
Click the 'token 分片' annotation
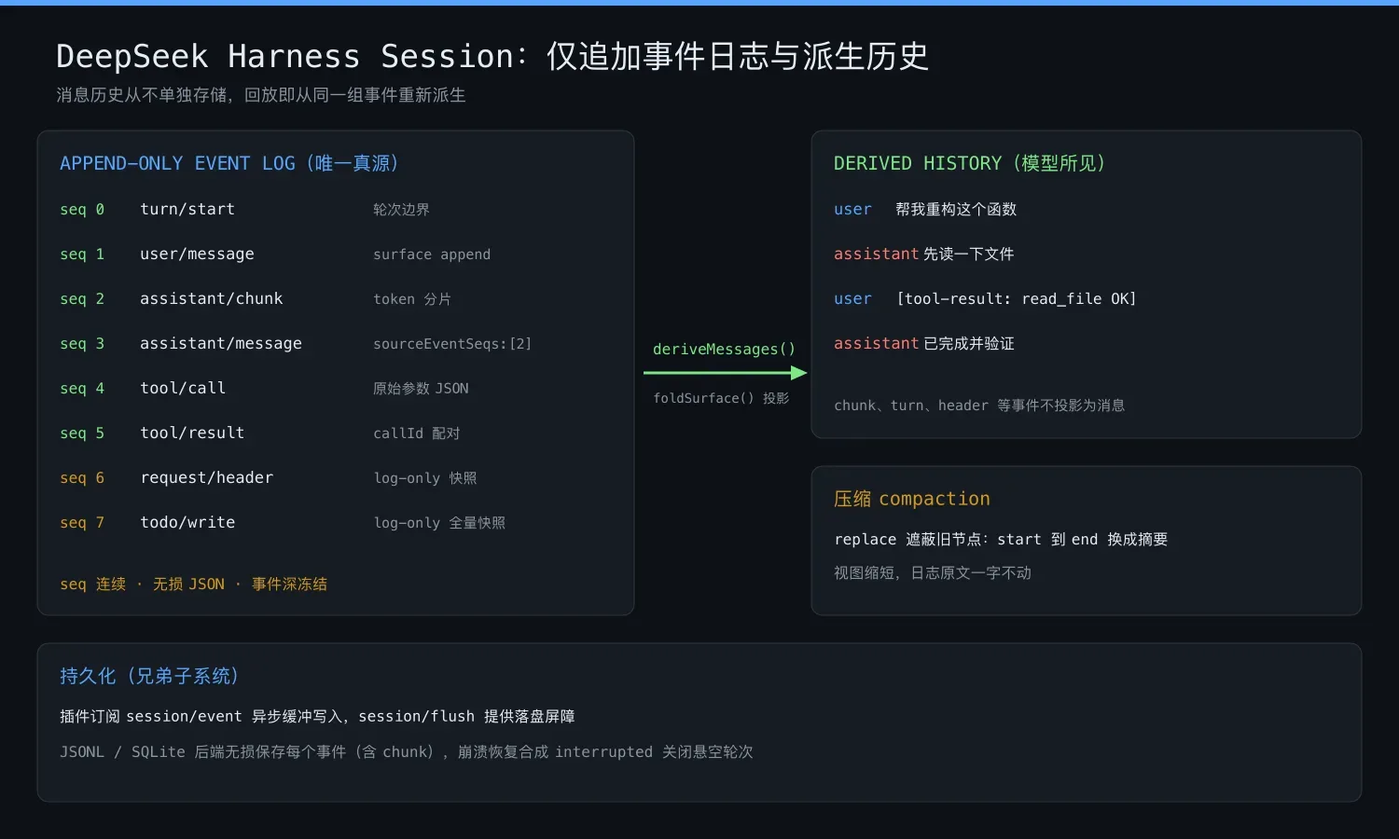coord(412,299)
